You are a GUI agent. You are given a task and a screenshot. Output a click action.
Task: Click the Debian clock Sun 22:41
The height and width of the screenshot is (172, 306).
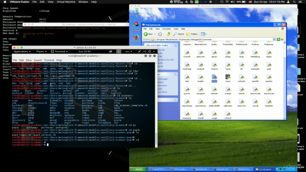click(x=85, y=52)
